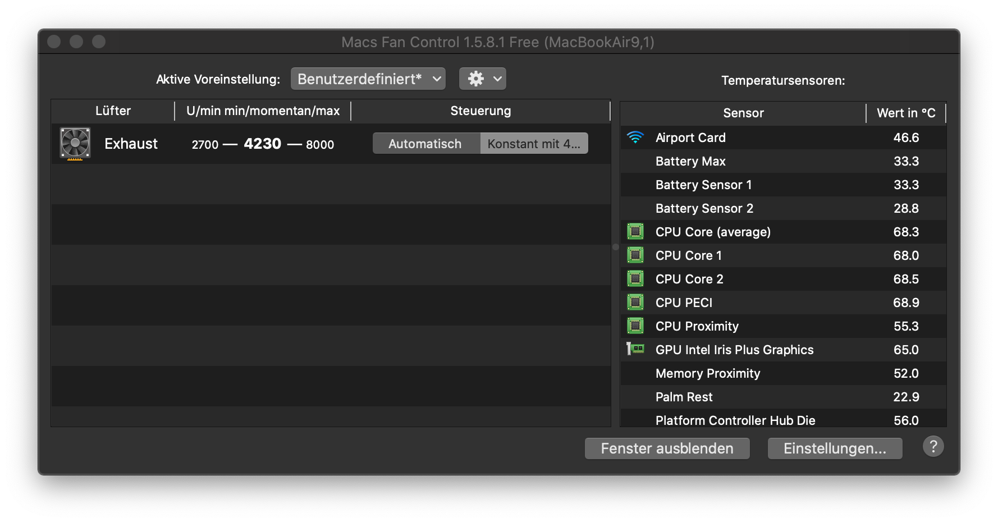Select GPU Intel Iris Plus Graphics label
998x522 pixels.
734,350
